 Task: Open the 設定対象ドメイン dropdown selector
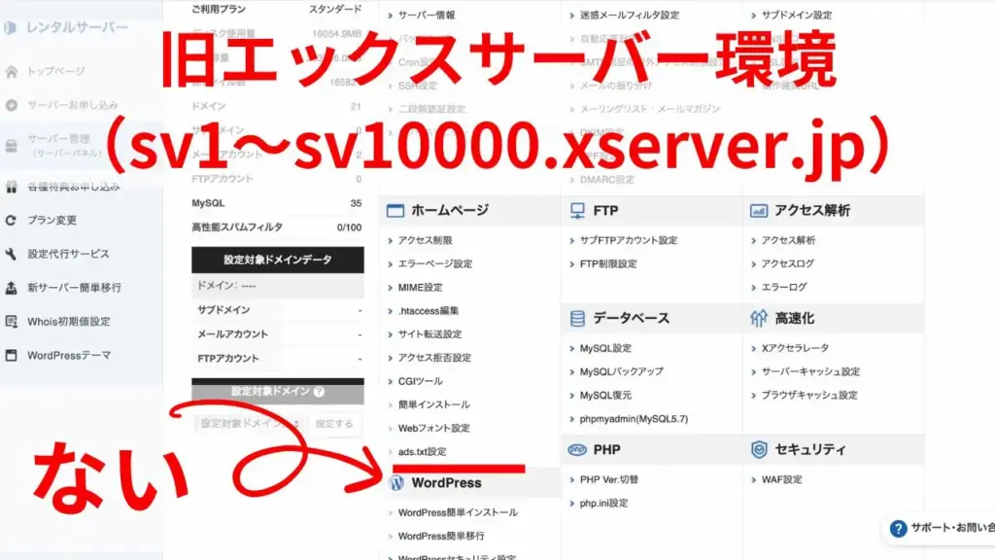[x=249, y=424]
